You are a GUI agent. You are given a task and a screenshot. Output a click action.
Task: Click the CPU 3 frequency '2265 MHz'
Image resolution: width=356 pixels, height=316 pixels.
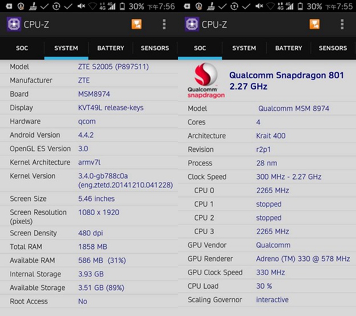point(272,231)
